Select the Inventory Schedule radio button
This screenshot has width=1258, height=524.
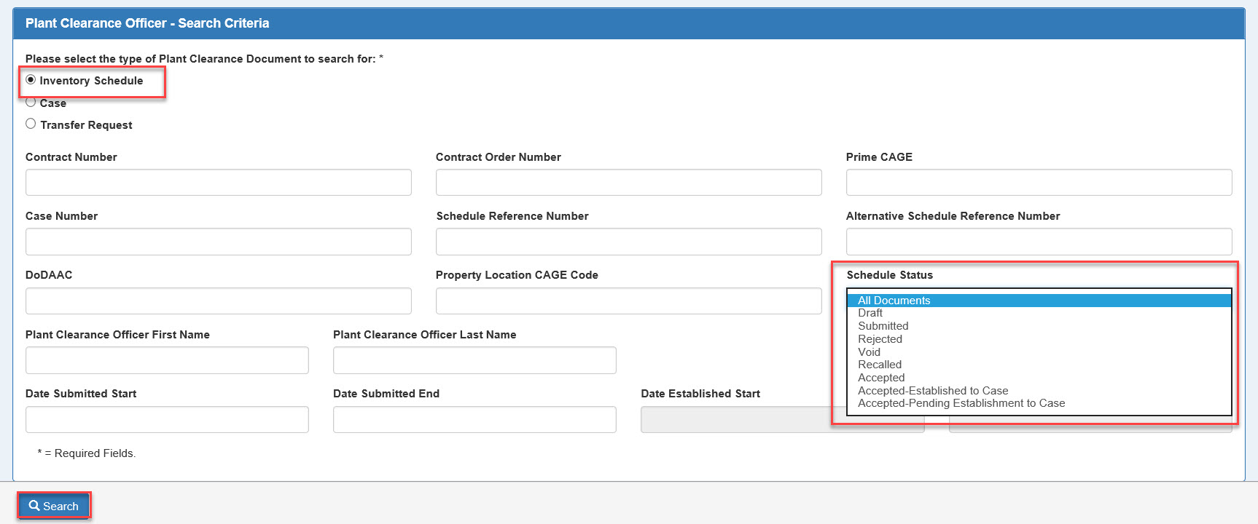tap(31, 80)
